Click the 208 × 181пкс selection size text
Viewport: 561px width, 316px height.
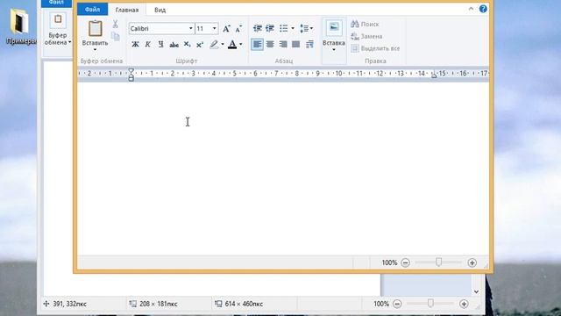coord(159,304)
